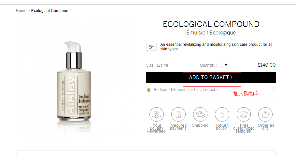Click the loyalty points bee icon

149,90
